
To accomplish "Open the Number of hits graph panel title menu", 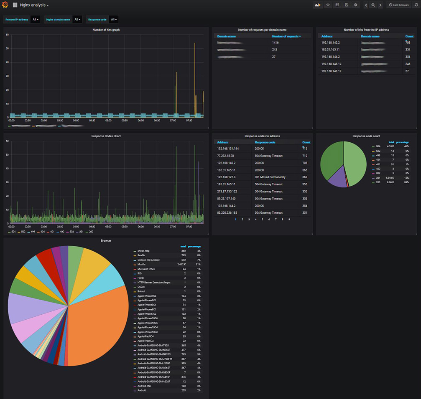I will click(x=106, y=30).
